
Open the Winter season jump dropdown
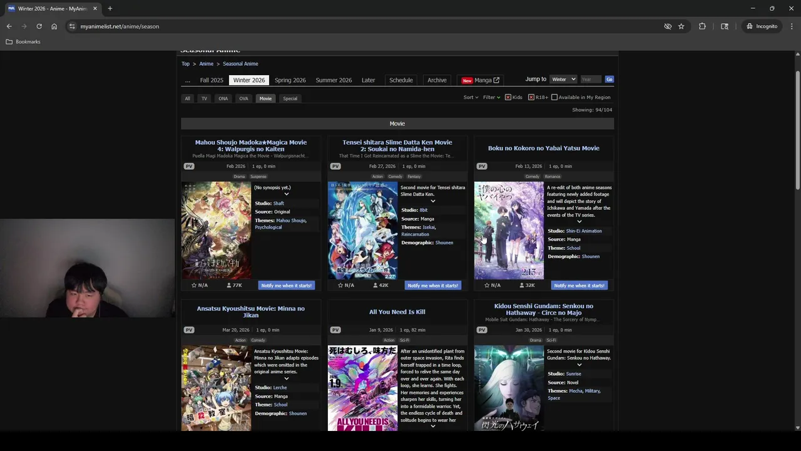point(563,80)
